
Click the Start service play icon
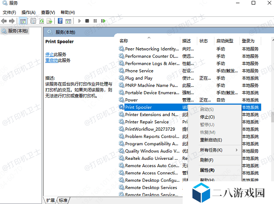(x=79, y=21)
